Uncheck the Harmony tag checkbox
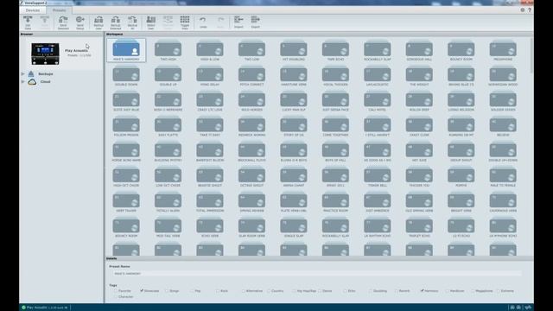The width and height of the screenshot is (553, 311). pyautogui.click(x=423, y=291)
